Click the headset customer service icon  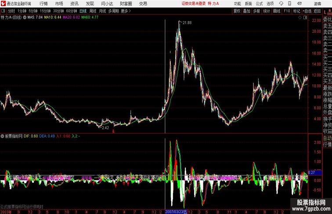coord(281,4)
